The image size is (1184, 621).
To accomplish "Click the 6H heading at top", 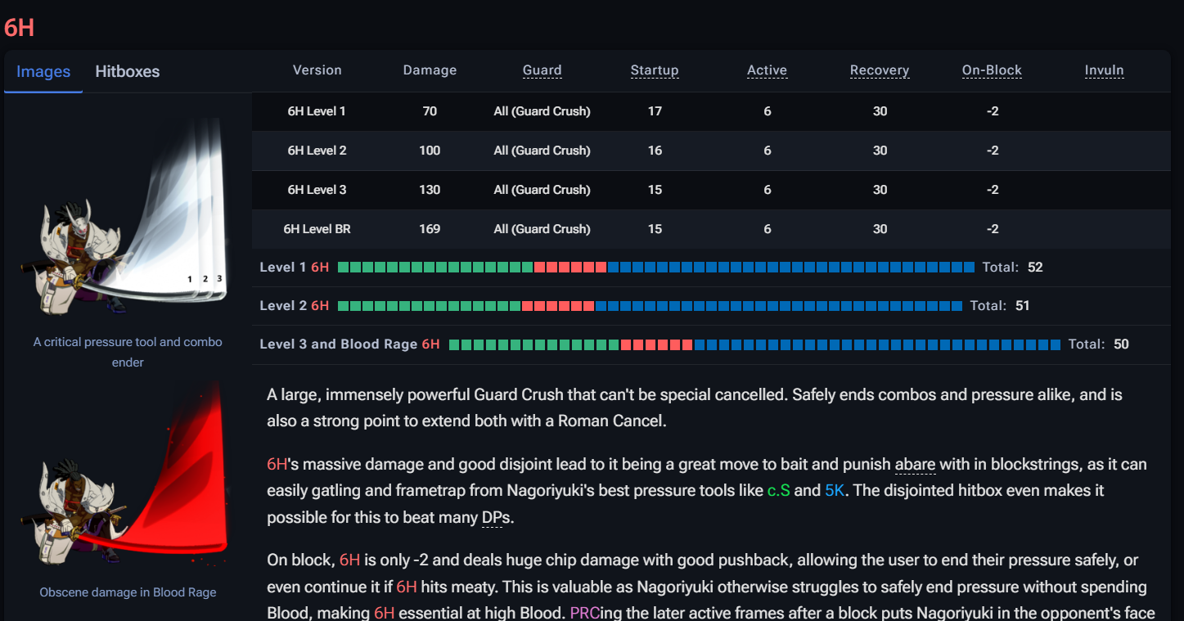I will [x=19, y=27].
